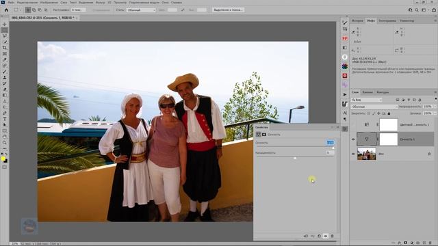Collapse the Properties panel

point(333,127)
